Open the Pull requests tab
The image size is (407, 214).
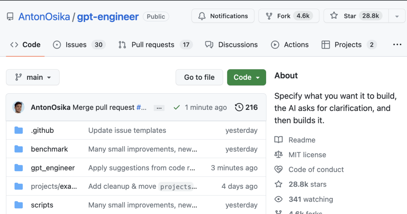(156, 44)
